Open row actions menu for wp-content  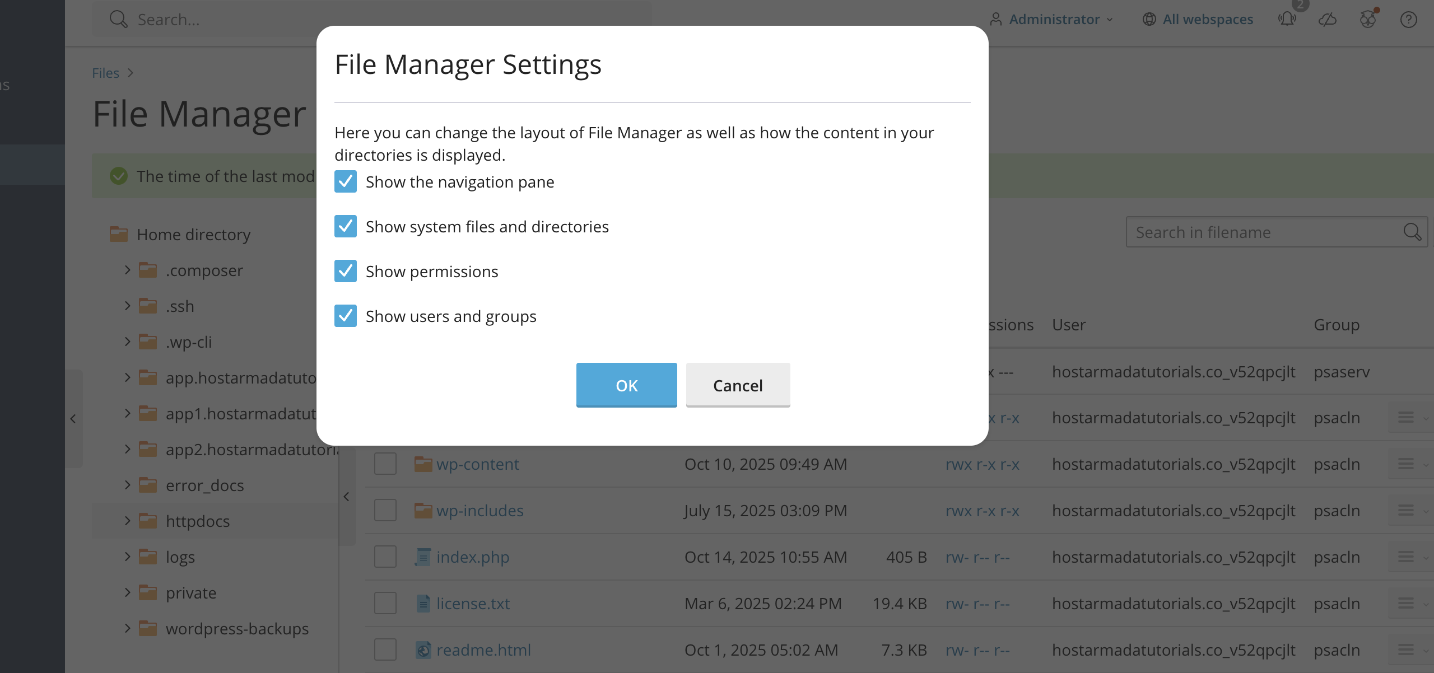point(1410,464)
